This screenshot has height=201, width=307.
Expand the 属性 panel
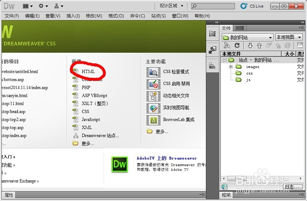point(9,195)
